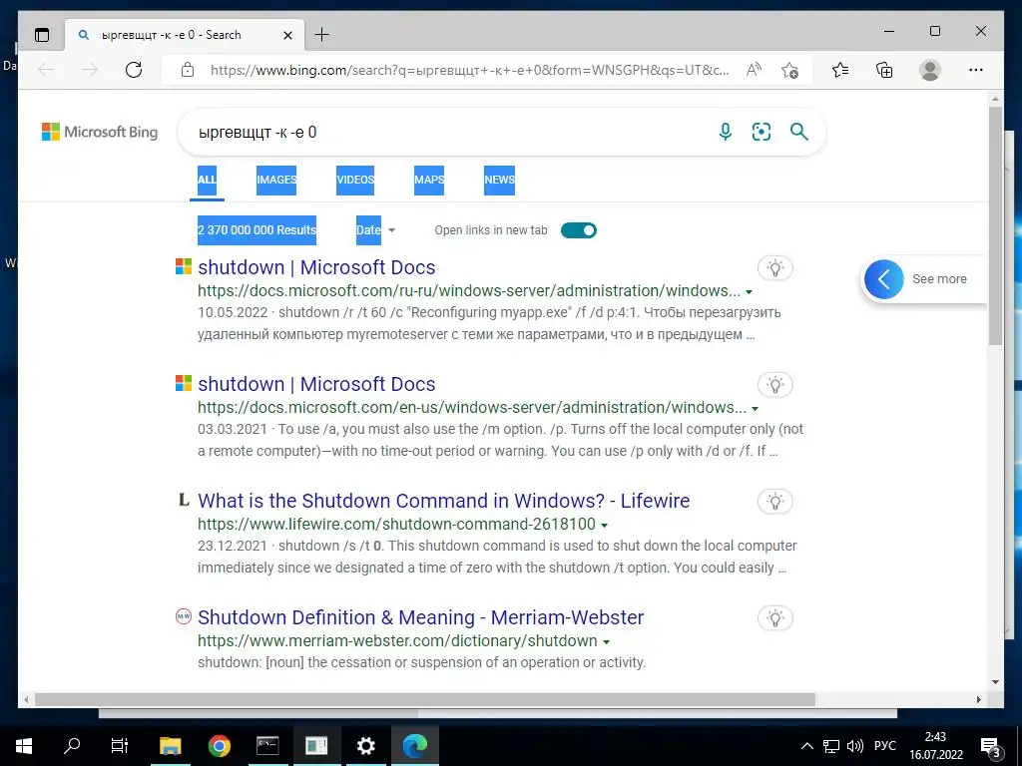The width and height of the screenshot is (1022, 766).
Task: Expand options for docs.microsoft.com en-us URL
Action: pos(755,408)
